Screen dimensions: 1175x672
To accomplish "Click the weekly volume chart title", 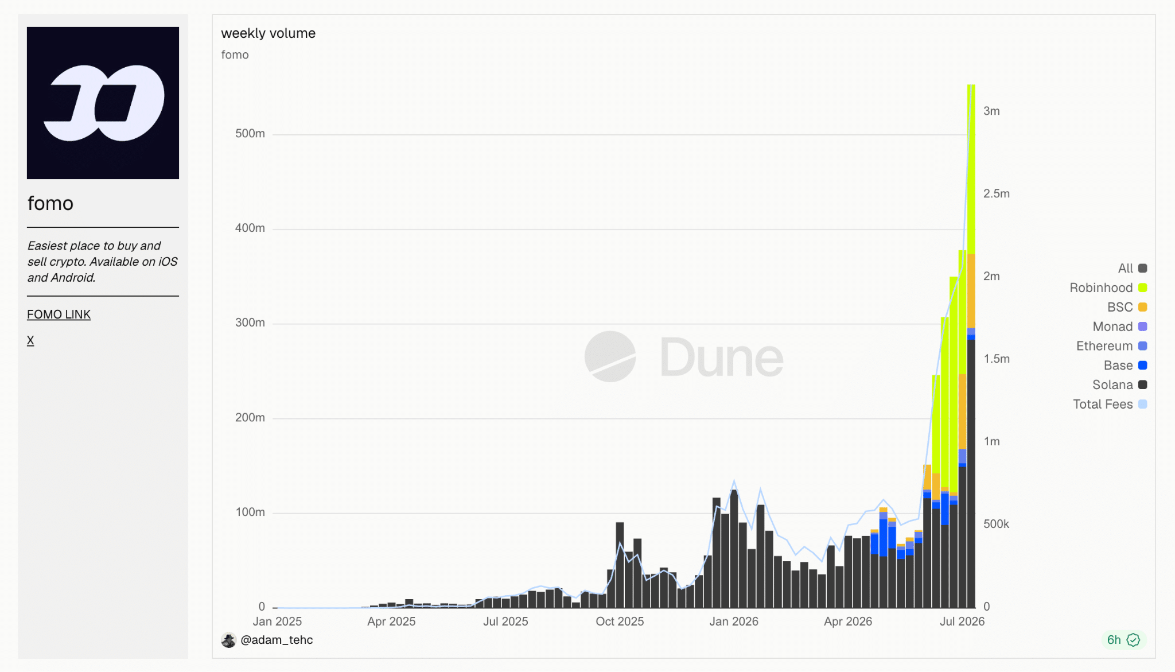I will [268, 33].
